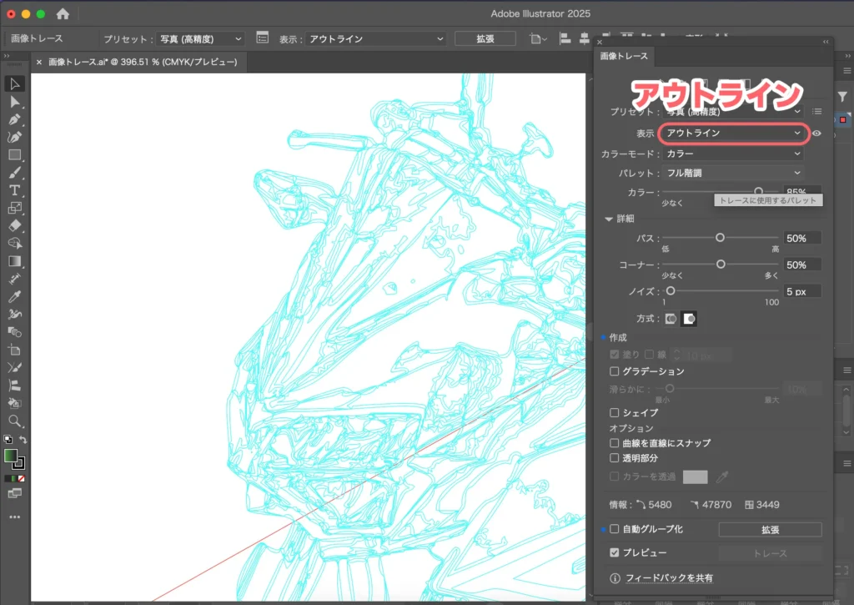Screen dimensions: 854x605
Task: Select the Zoom tool
Action: 15,421
